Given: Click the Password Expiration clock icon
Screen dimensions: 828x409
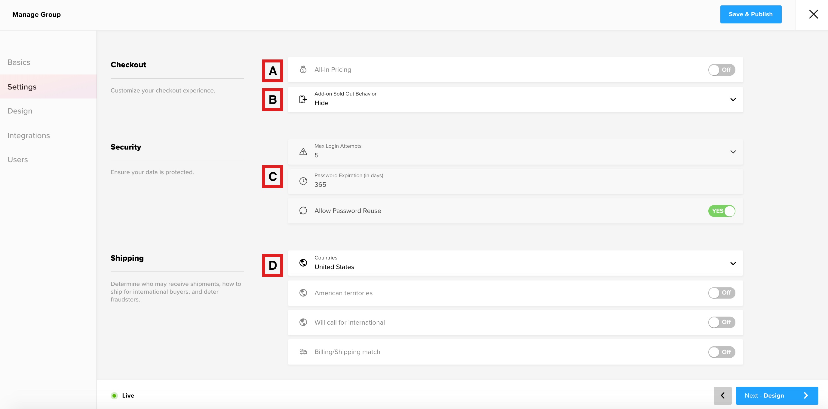Looking at the screenshot, I should (x=303, y=181).
